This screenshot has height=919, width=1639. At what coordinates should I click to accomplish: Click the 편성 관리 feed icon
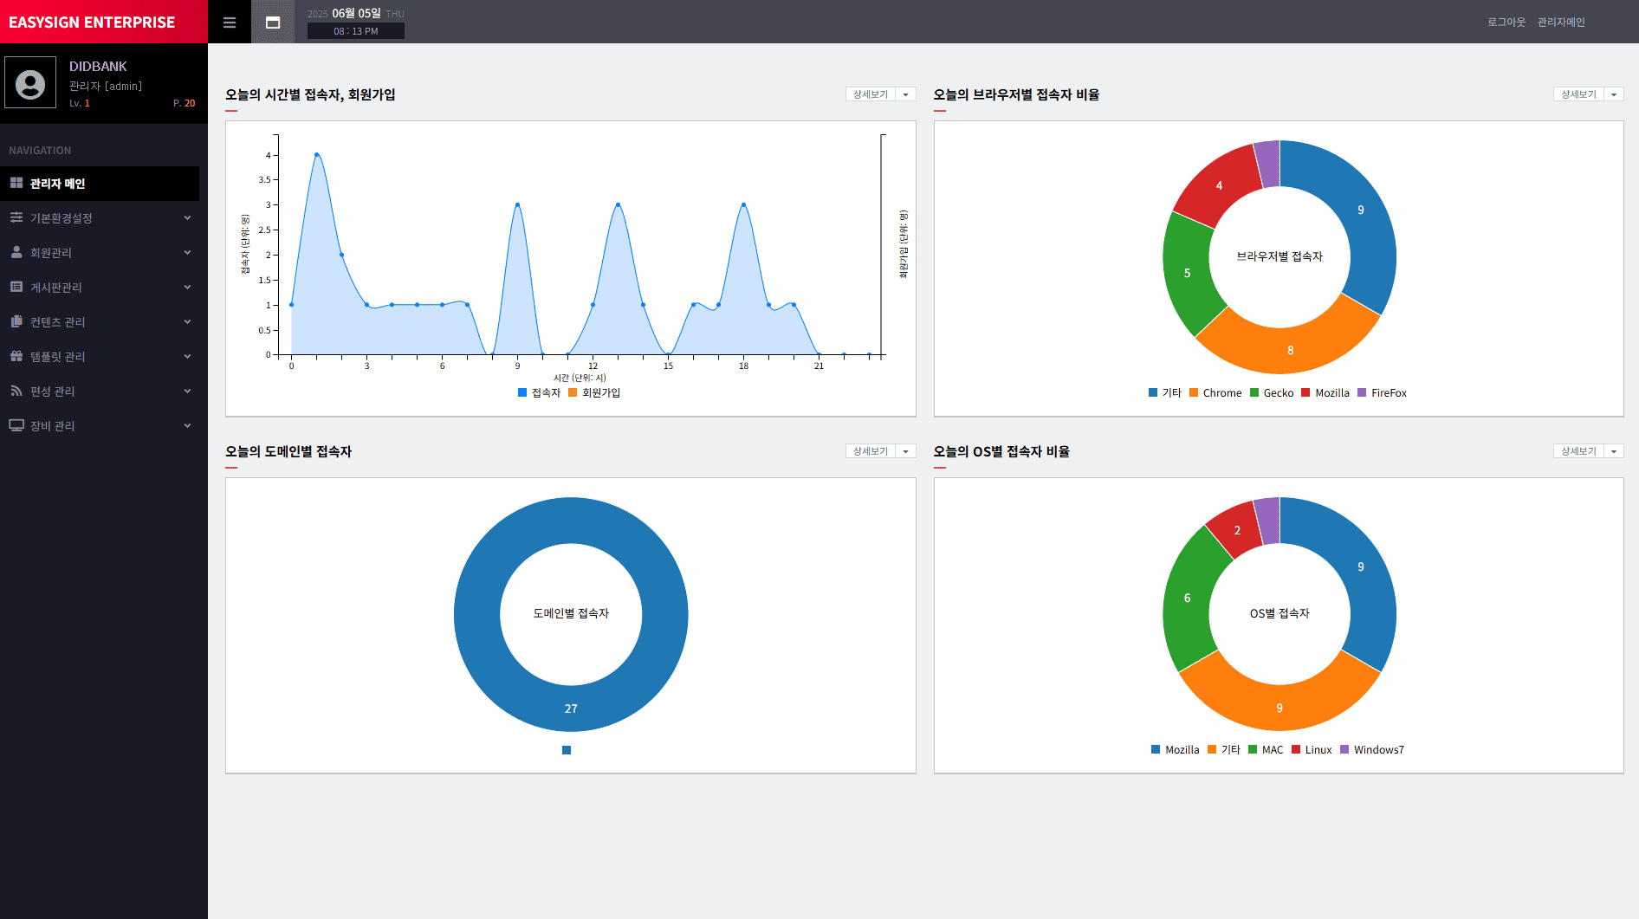click(16, 391)
